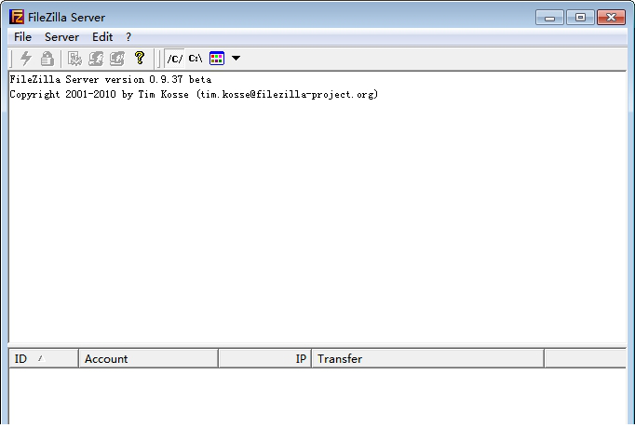Maximize the FileZilla Server window
Viewport: 635px width, 441px height.
pos(580,18)
